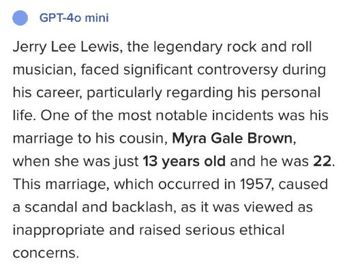Click the bold number 22
Screen dimensions: 347x269
(x=322, y=161)
